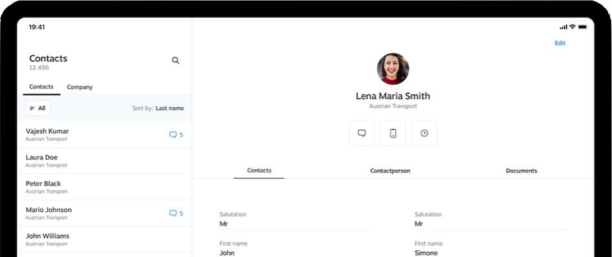Viewport: 612px width, 257px height.
Task: Tap the battery icon in status bar
Action: point(583,27)
